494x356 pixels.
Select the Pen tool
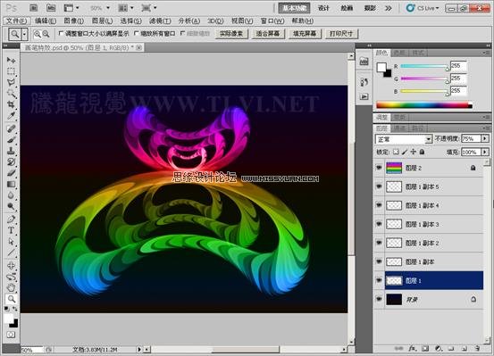click(11, 219)
